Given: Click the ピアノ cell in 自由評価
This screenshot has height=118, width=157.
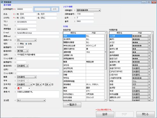Looking at the screenshot, I should 95,91.
